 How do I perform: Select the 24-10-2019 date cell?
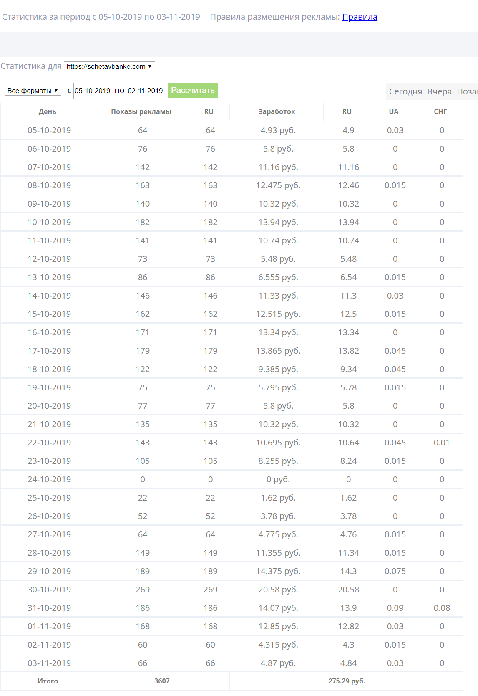click(x=49, y=479)
